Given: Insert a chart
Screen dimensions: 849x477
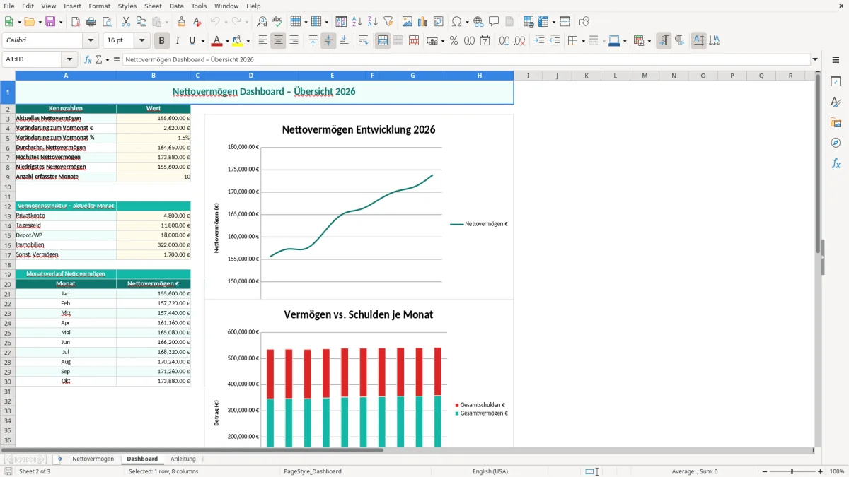Looking at the screenshot, I should [423, 22].
